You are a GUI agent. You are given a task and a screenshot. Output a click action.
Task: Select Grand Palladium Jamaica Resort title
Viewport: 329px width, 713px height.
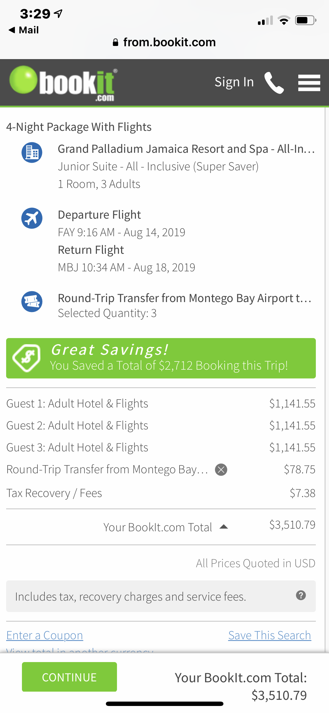[186, 149]
